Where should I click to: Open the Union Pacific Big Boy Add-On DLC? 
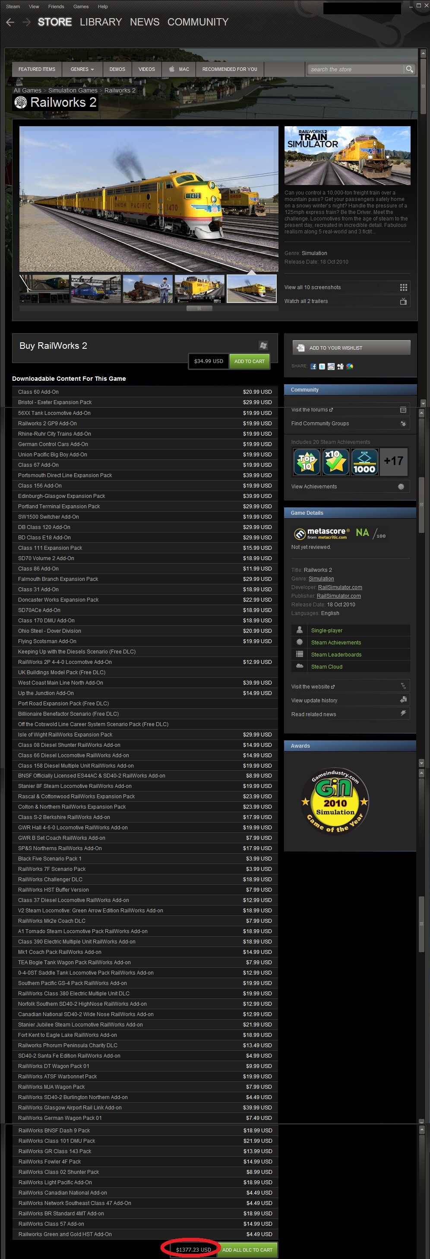tap(145, 455)
